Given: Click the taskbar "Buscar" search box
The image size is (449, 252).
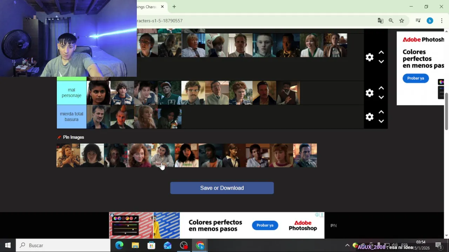Looking at the screenshot, I should coord(63,245).
